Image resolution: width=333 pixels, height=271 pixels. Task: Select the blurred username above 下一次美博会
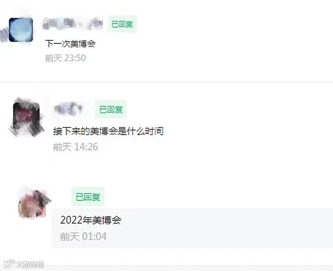tap(73, 24)
